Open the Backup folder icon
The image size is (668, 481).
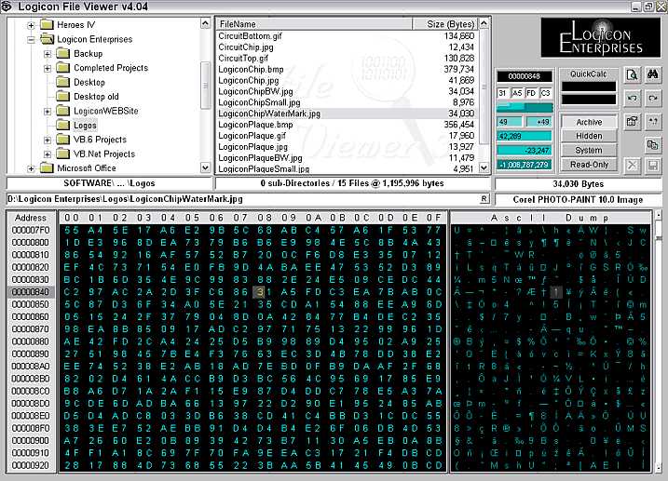pos(63,54)
